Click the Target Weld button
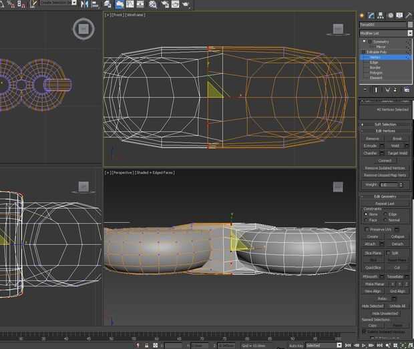This screenshot has width=414, height=349. click(398, 153)
